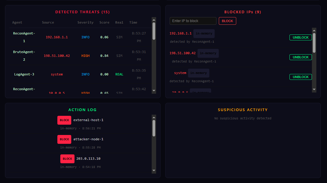327x183 pixels.
Task: Focus the 'Enter IP to block' field
Action: coord(193,21)
